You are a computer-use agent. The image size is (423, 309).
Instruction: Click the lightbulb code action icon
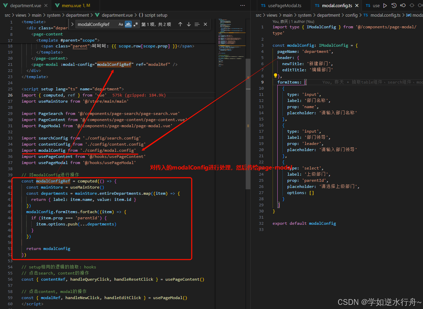275,76
